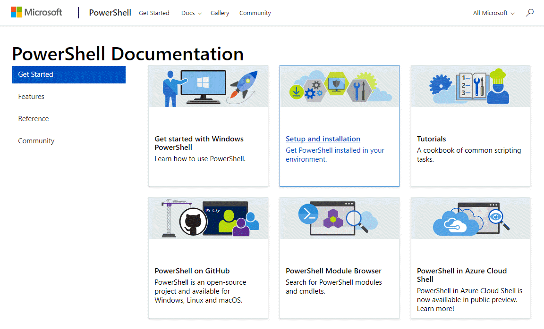
Task: Select Features in the left sidebar
Action: pos(31,96)
